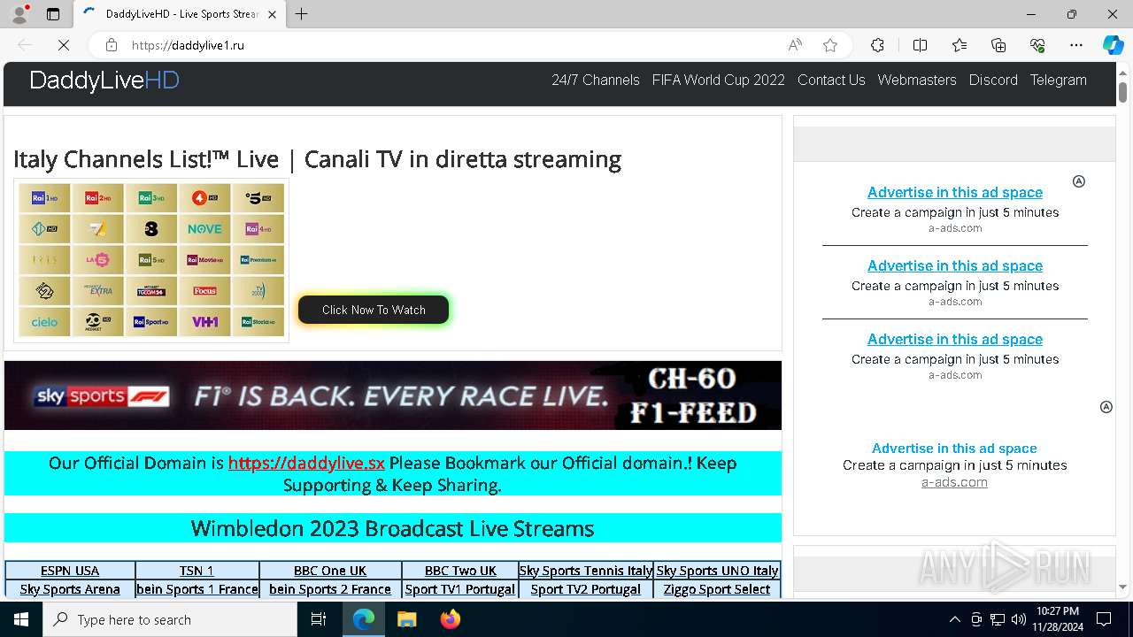
Task: Open Sport TV1 Portugal stream
Action: 460,589
